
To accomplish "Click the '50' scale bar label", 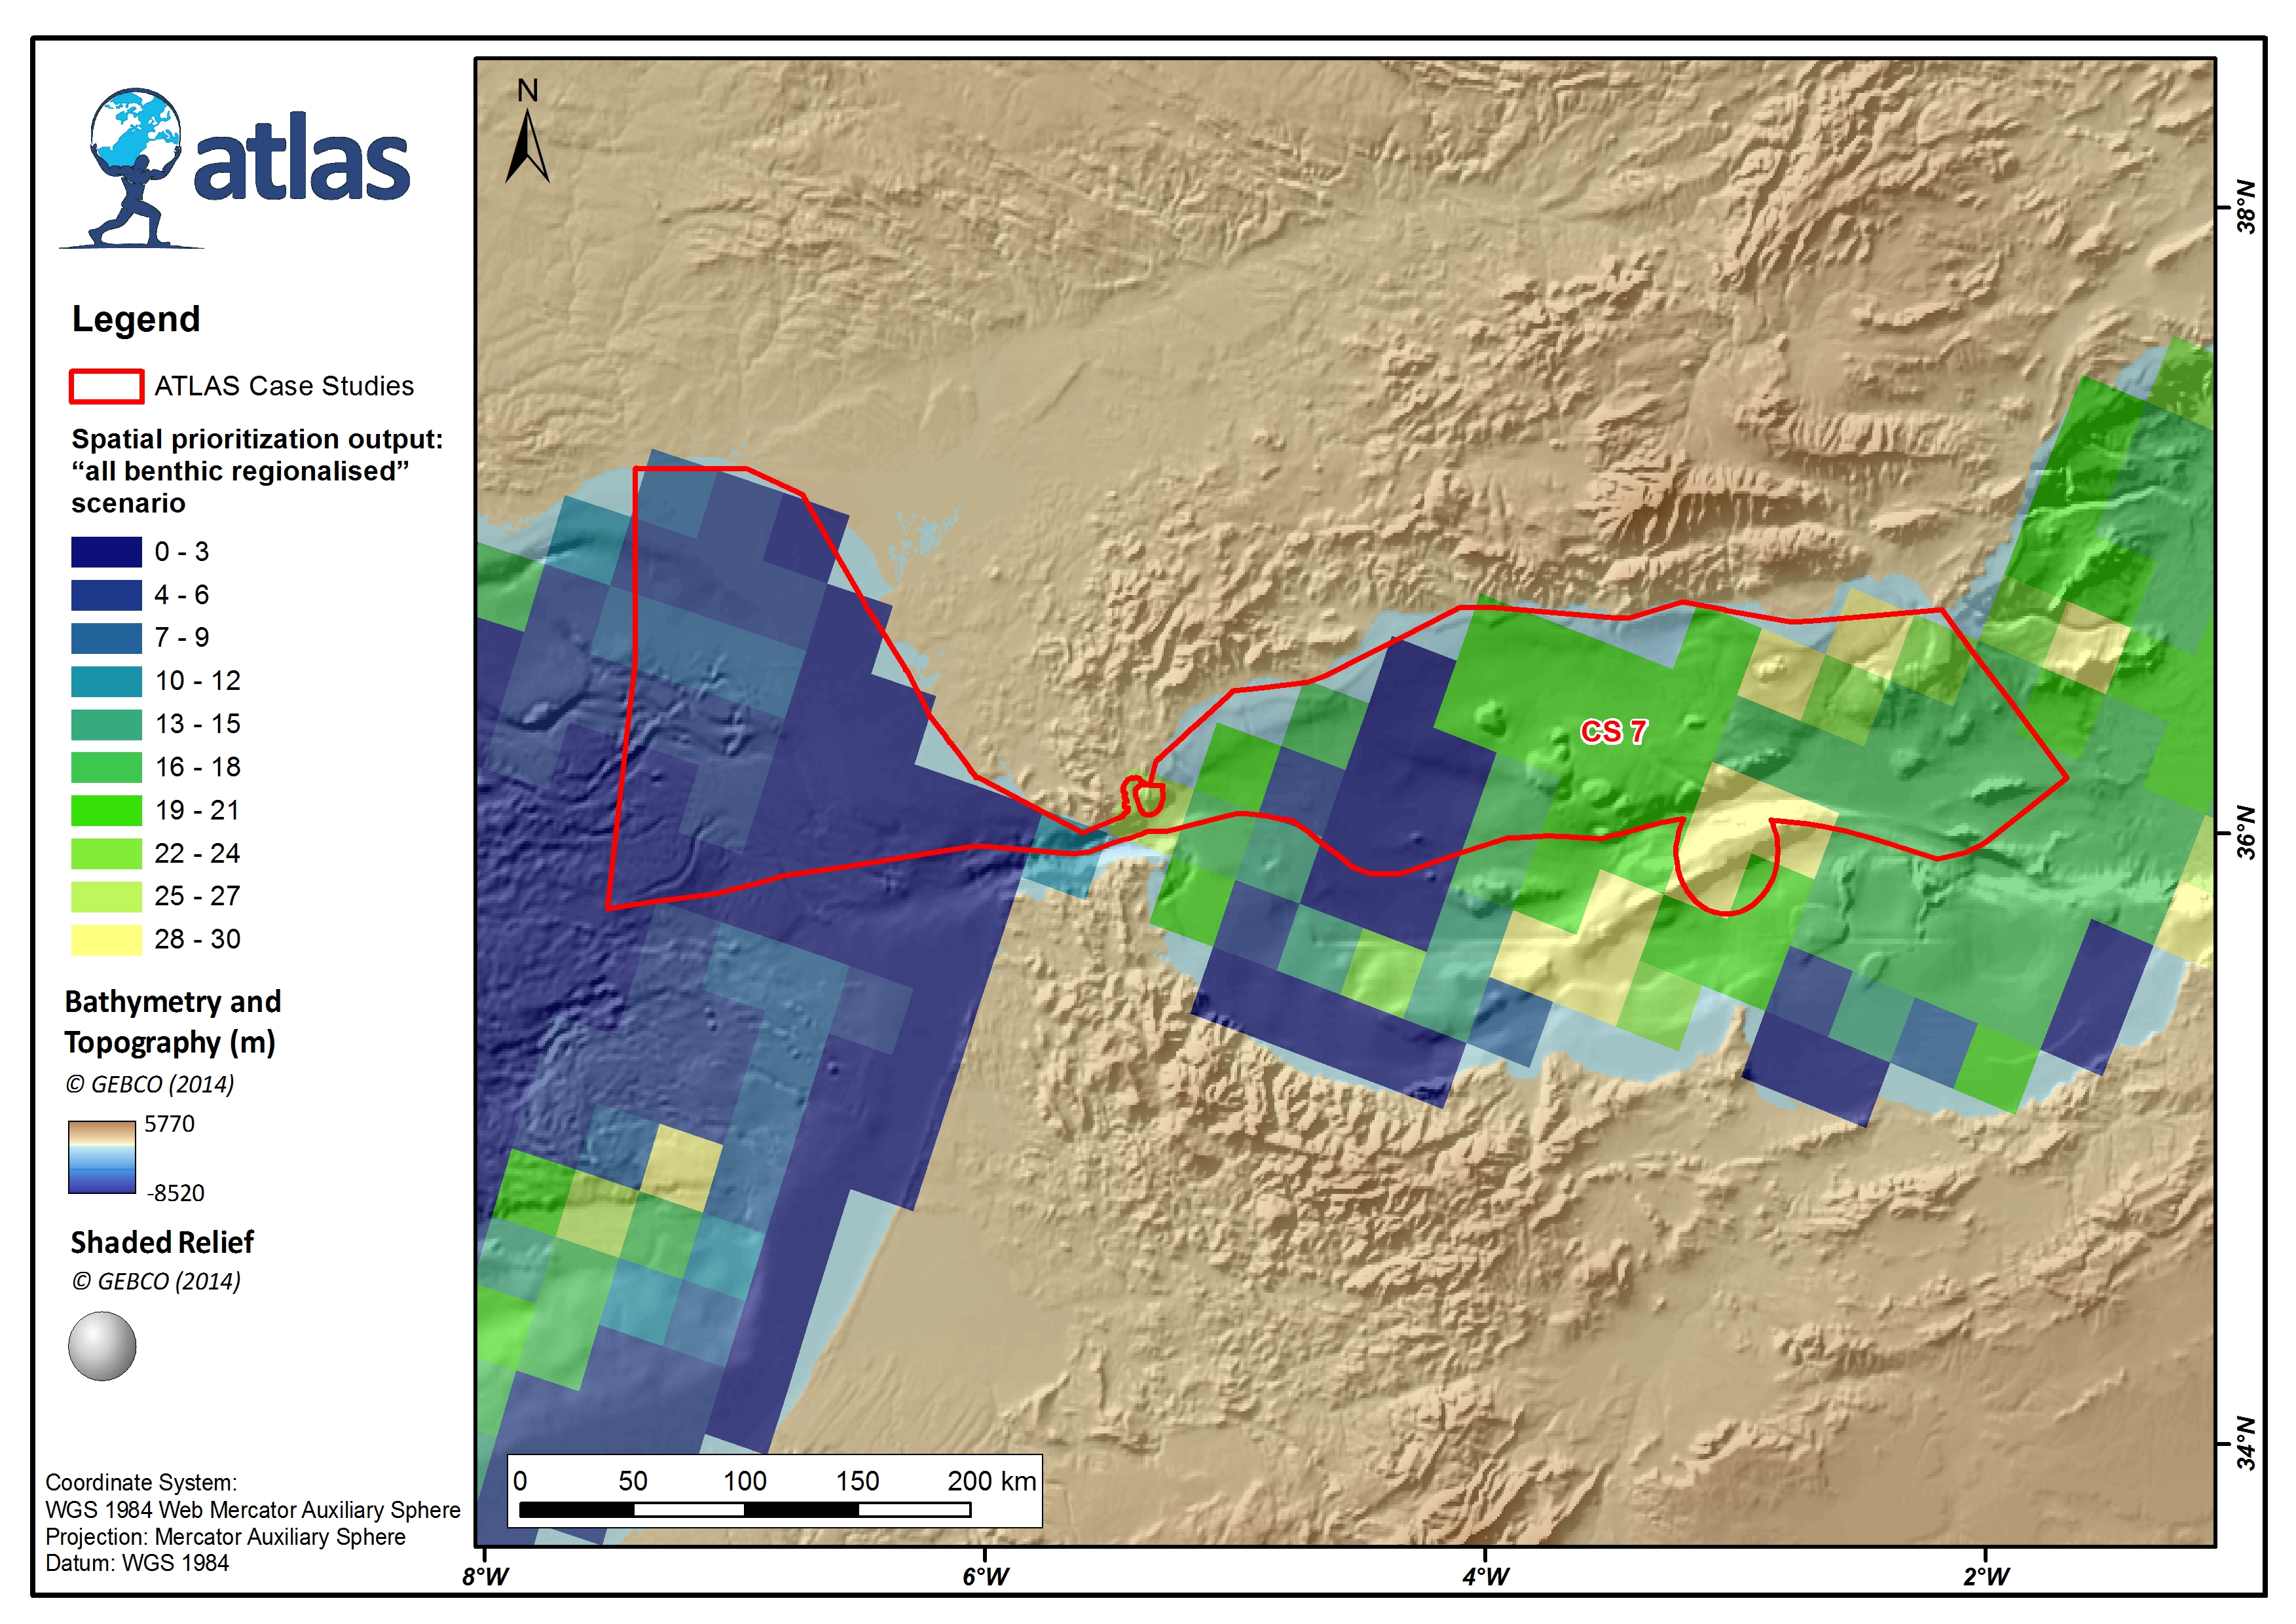I will pyautogui.click(x=633, y=1481).
